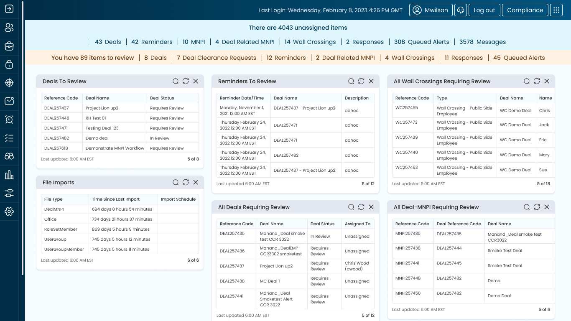Viewport: 571px width, 321px height.
Task: Close the File Imports panel
Action: 196,182
